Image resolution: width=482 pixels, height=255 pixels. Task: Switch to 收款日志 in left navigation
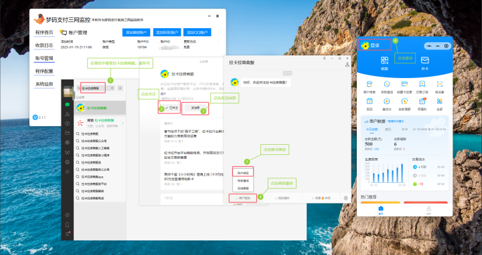(x=44, y=45)
